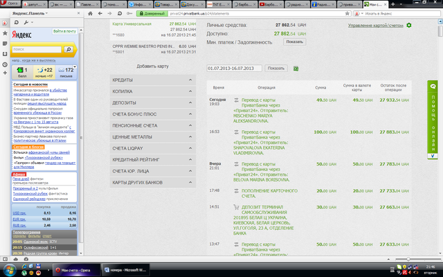Image resolution: width=443 pixels, height=277 pixels.
Task: Click the Управление картой/счетом link
Action: 375,26
